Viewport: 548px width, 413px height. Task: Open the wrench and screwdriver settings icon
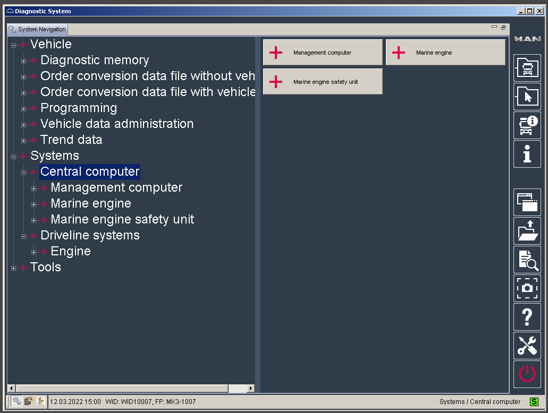527,346
